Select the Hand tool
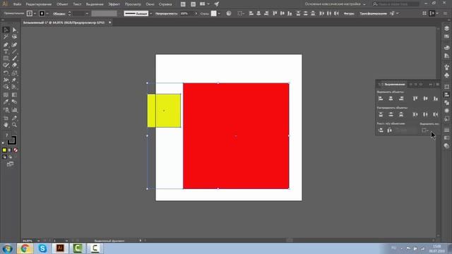The image size is (452, 254). 6,125
